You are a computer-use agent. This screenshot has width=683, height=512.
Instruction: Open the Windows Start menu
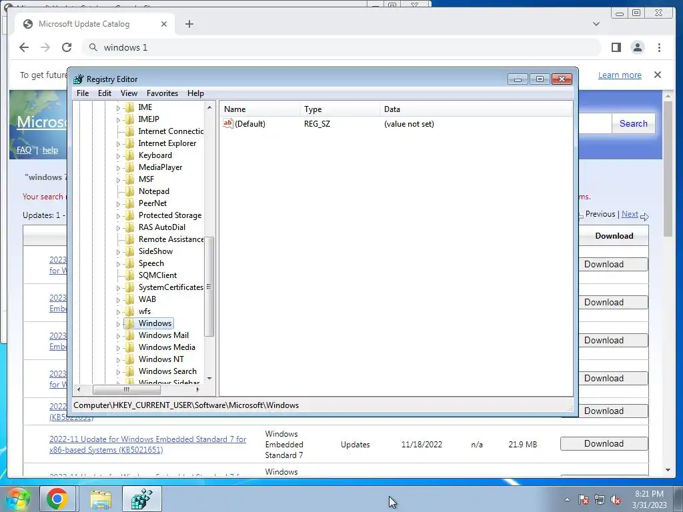point(17,499)
